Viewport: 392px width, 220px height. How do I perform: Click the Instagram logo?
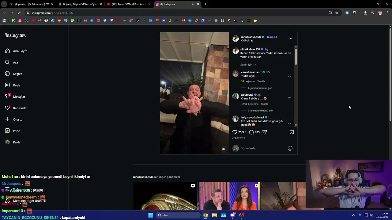(x=15, y=35)
